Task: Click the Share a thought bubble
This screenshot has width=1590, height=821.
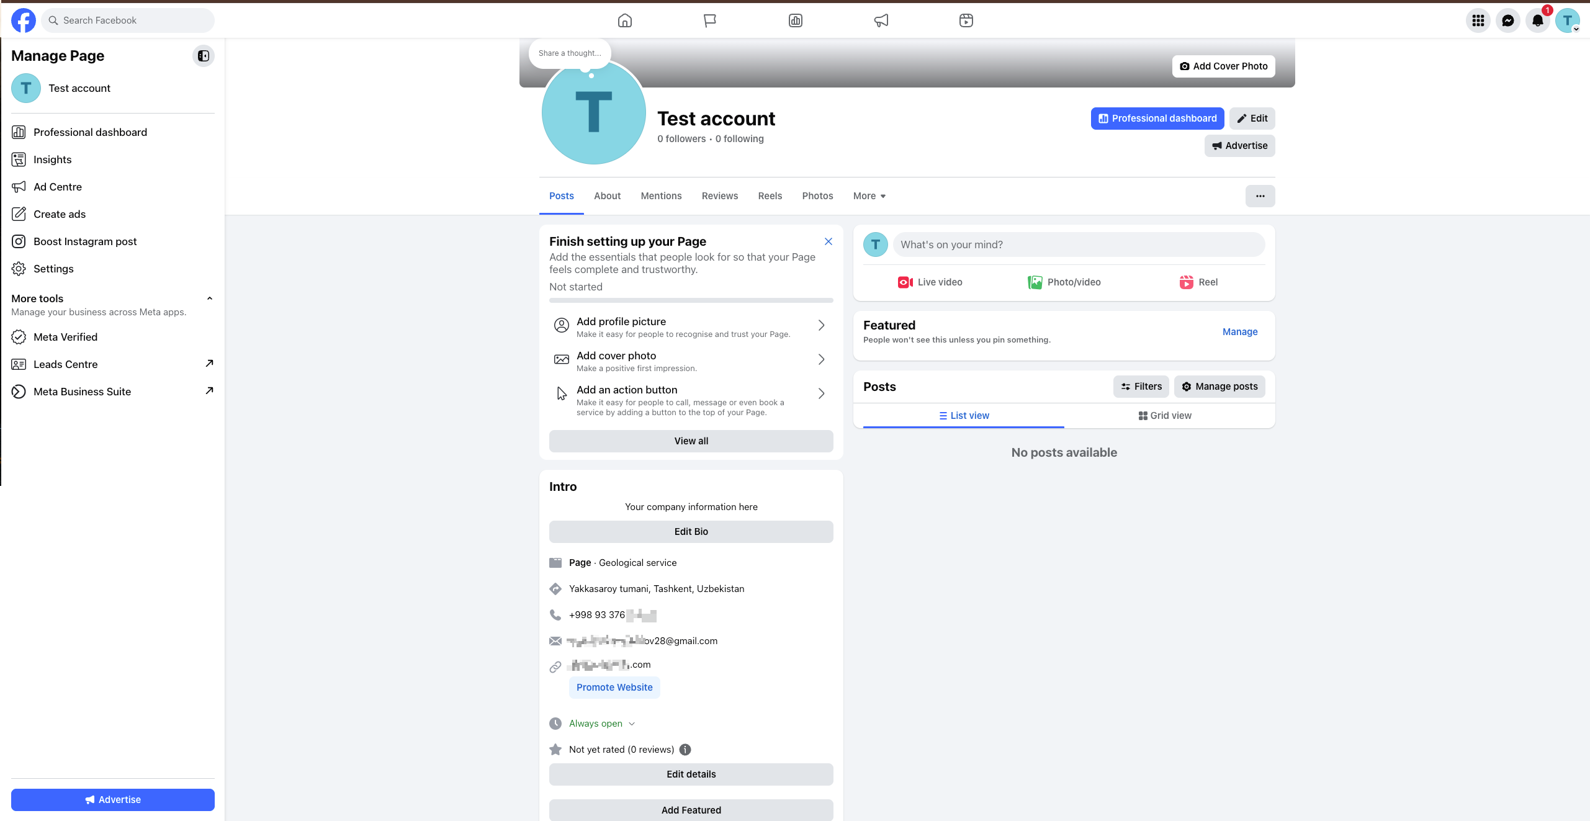Action: [x=570, y=53]
